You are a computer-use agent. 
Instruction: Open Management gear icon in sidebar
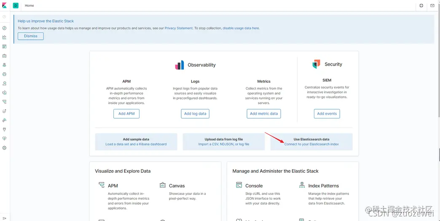pos(4,148)
